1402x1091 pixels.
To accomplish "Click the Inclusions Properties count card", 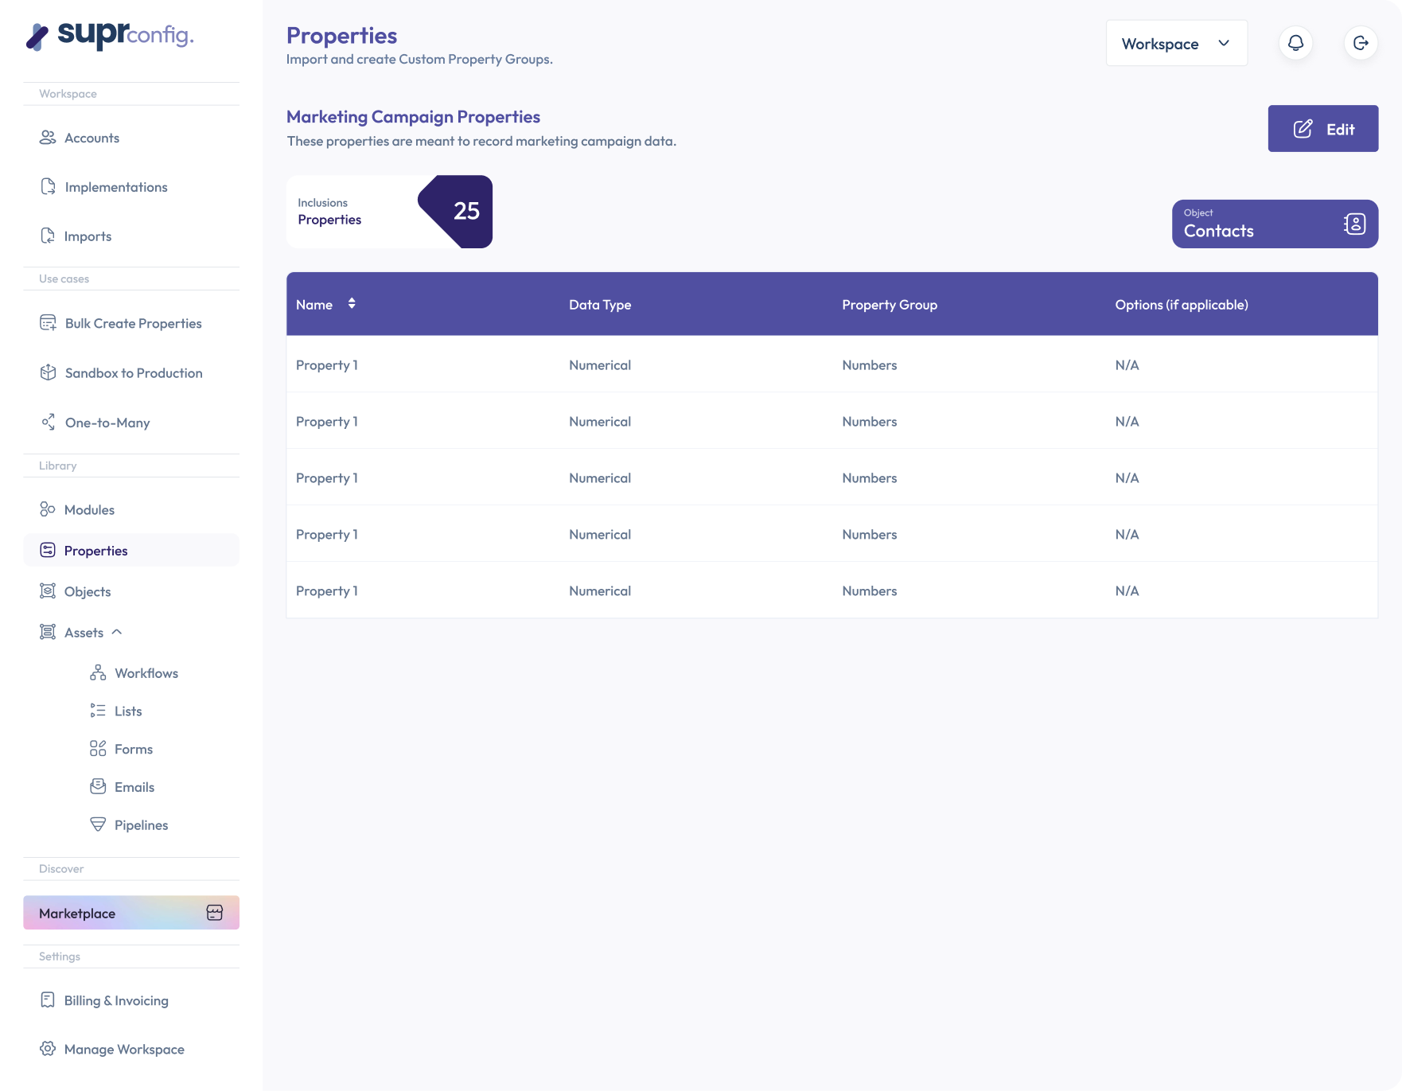I will [389, 212].
